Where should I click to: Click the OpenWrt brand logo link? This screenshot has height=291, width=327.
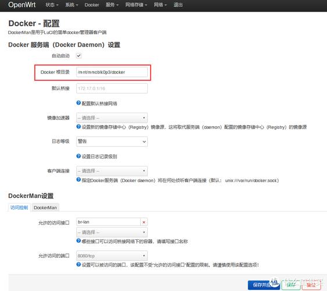pos(22,5)
